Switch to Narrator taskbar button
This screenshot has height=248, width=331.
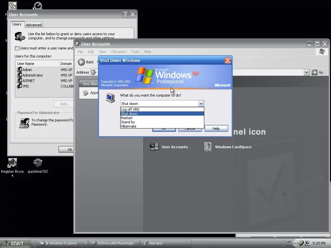(166, 243)
